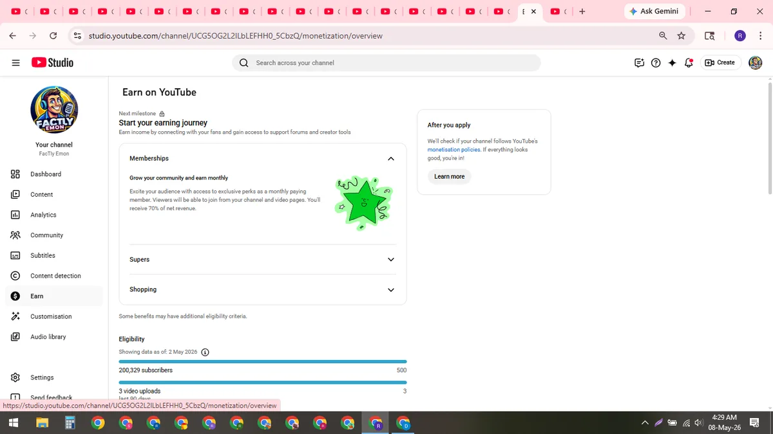The width and height of the screenshot is (773, 434).
Task: Click the FacTly Emon channel avatar
Action: [54, 110]
